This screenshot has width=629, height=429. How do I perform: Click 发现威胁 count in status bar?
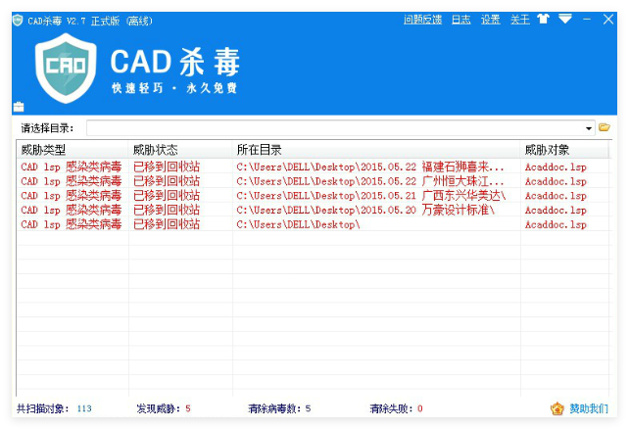click(x=188, y=408)
